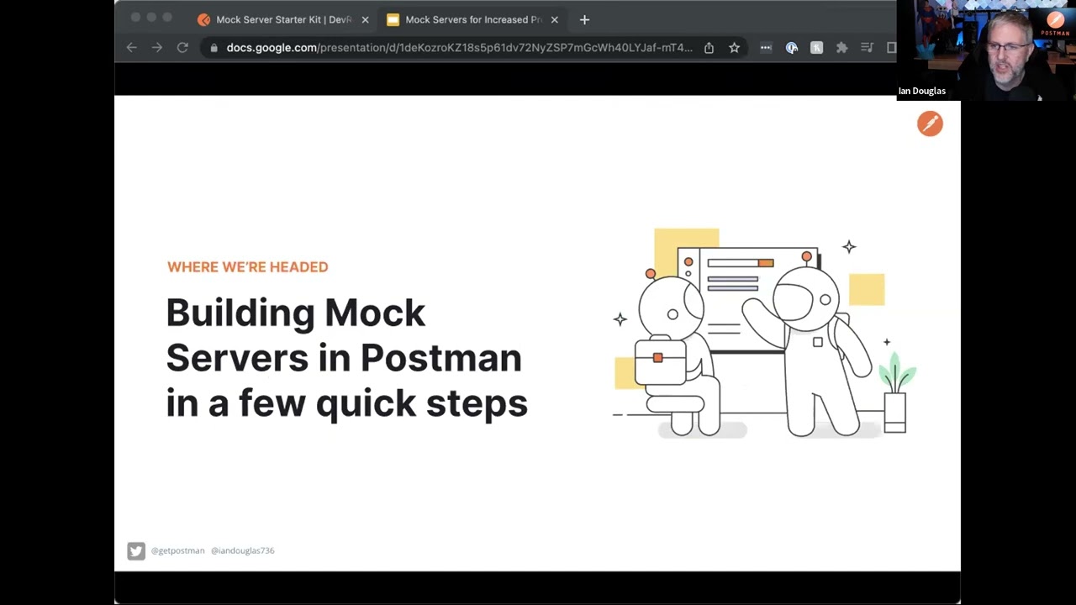
Task: Share this page from the address bar
Action: tap(709, 48)
